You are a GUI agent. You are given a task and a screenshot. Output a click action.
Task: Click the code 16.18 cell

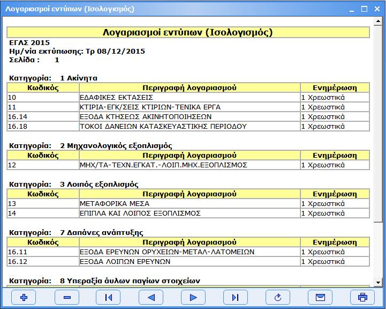[43, 126]
